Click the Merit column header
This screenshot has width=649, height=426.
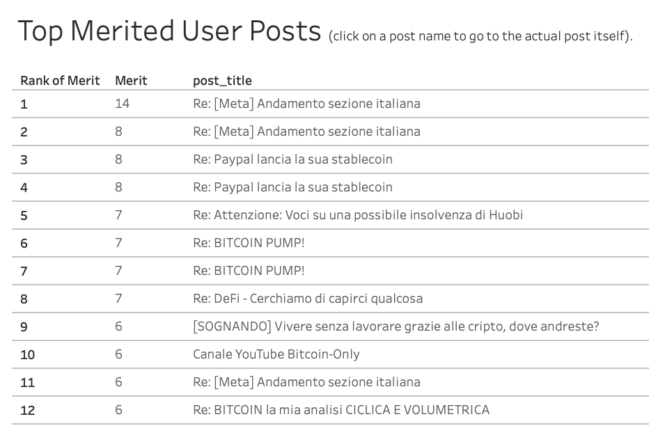tap(131, 80)
